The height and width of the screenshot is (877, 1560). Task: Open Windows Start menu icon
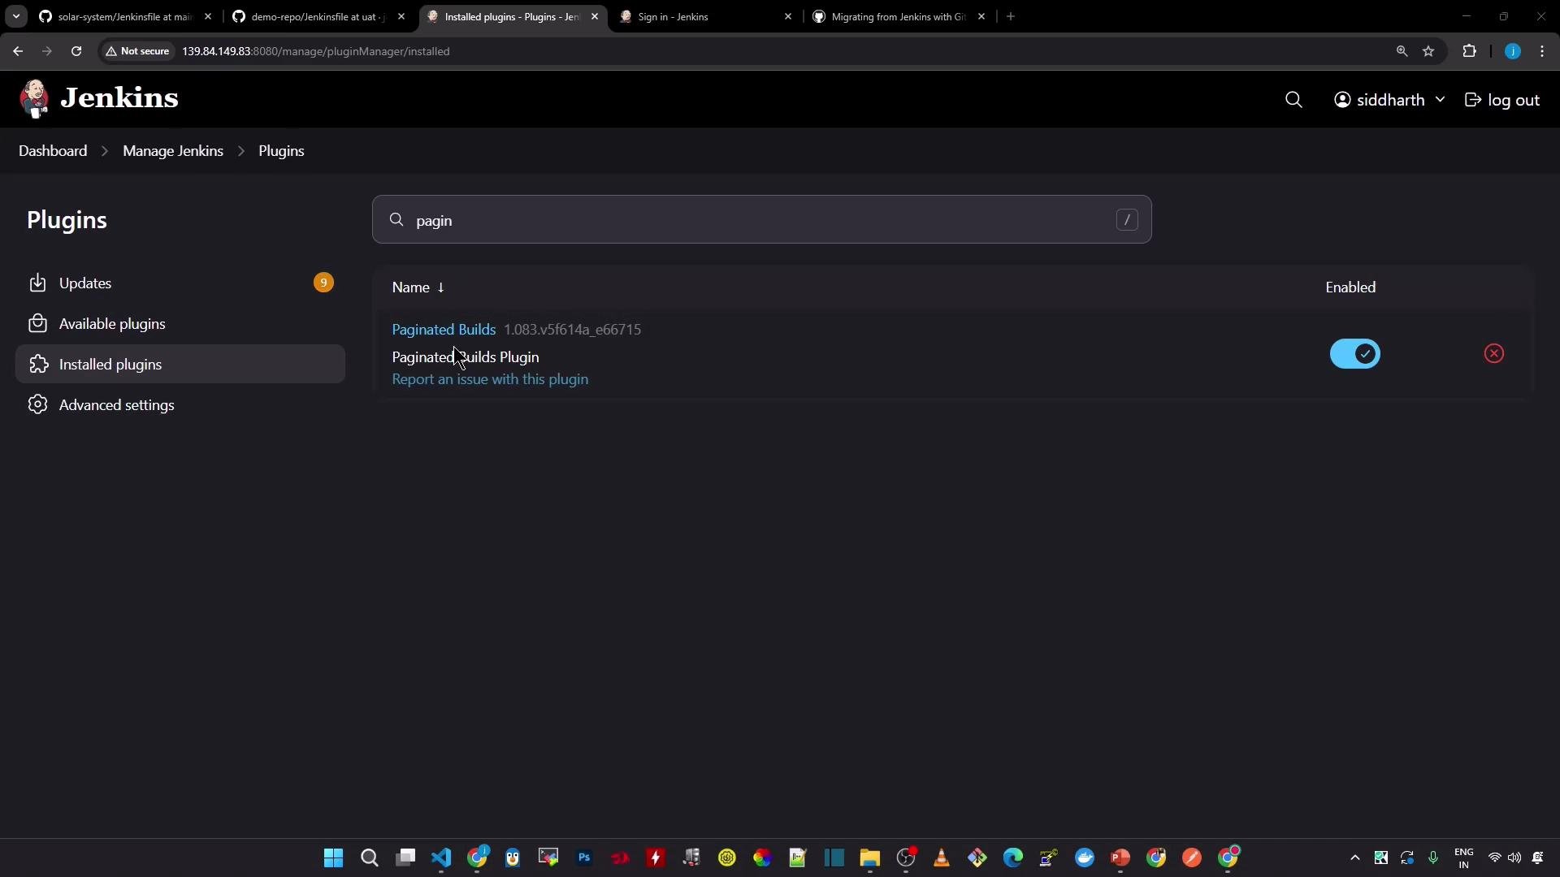click(333, 858)
